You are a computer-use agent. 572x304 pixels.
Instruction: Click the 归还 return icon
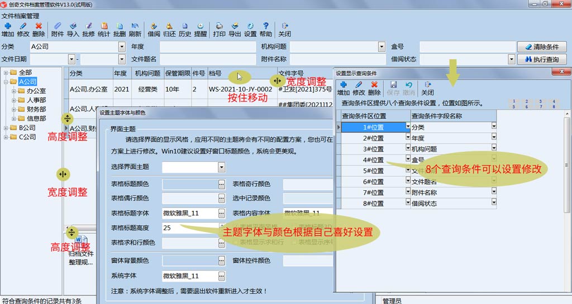click(169, 26)
